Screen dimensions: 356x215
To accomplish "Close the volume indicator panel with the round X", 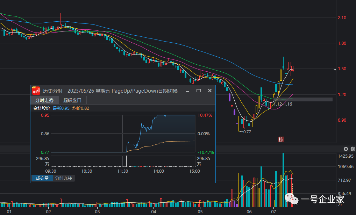I will tap(346, 149).
